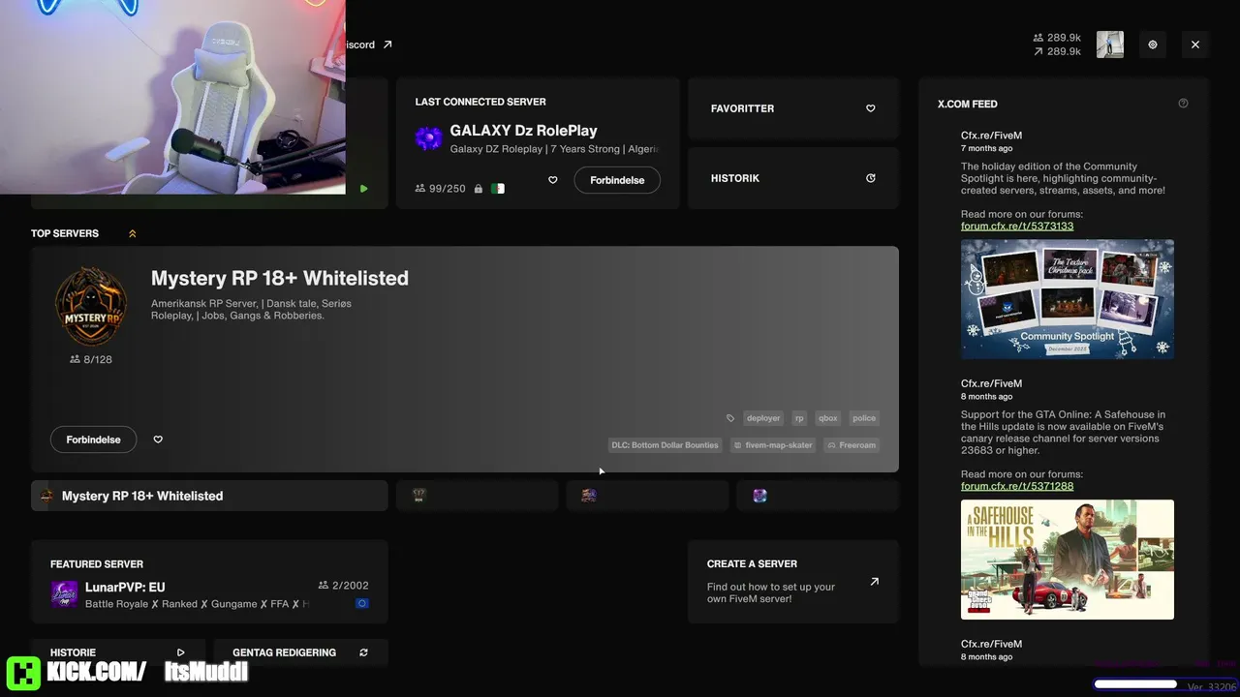The image size is (1240, 697).
Task: Click the 289.9k count with arrow icon
Action: point(1058,51)
